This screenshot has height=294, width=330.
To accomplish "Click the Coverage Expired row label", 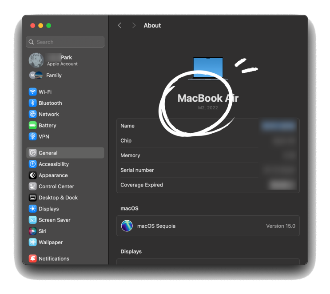I will tap(142, 185).
